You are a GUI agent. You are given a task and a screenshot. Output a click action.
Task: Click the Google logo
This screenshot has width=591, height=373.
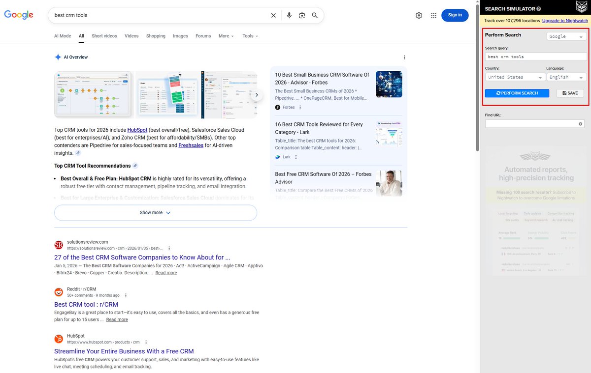[x=19, y=15]
